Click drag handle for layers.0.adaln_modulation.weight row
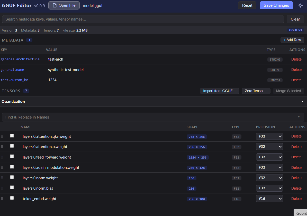The image size is (307, 216). [x=2, y=167]
